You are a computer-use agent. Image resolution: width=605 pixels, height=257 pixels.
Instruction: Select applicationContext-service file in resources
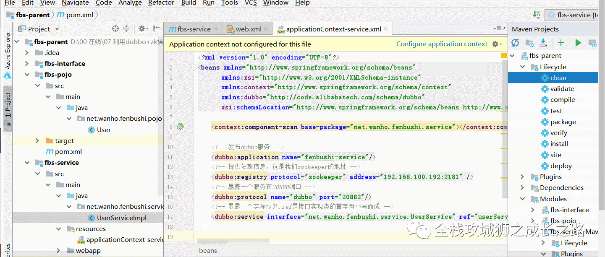[120, 240]
